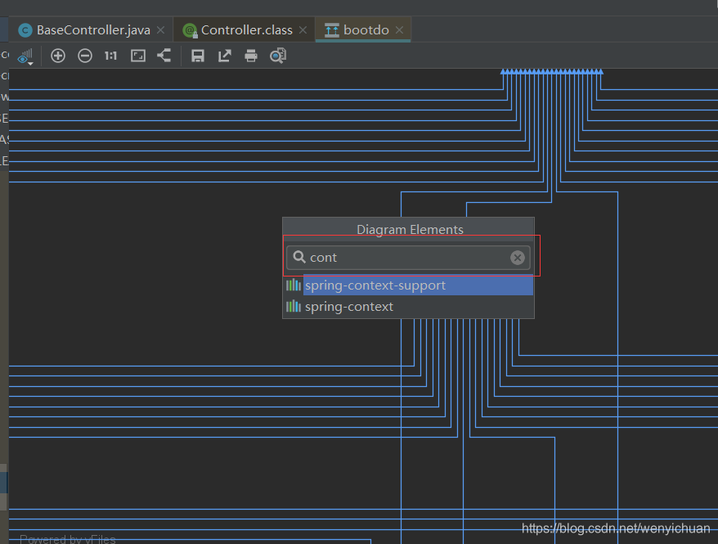Image resolution: width=718 pixels, height=544 pixels.
Task: Select spring-context-support in results
Action: 408,285
